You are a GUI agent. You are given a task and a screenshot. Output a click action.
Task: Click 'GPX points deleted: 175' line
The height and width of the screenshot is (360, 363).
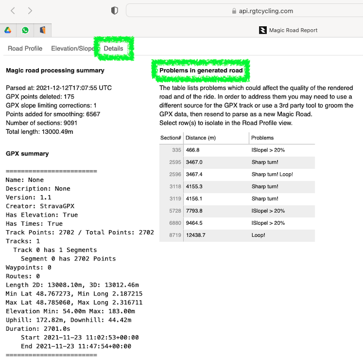click(40, 96)
